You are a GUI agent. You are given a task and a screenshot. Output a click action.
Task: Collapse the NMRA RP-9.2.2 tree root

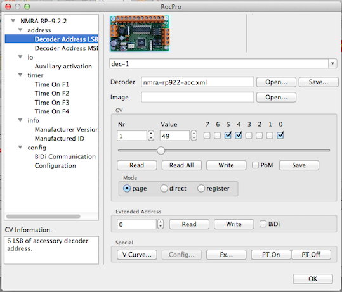click(x=13, y=21)
